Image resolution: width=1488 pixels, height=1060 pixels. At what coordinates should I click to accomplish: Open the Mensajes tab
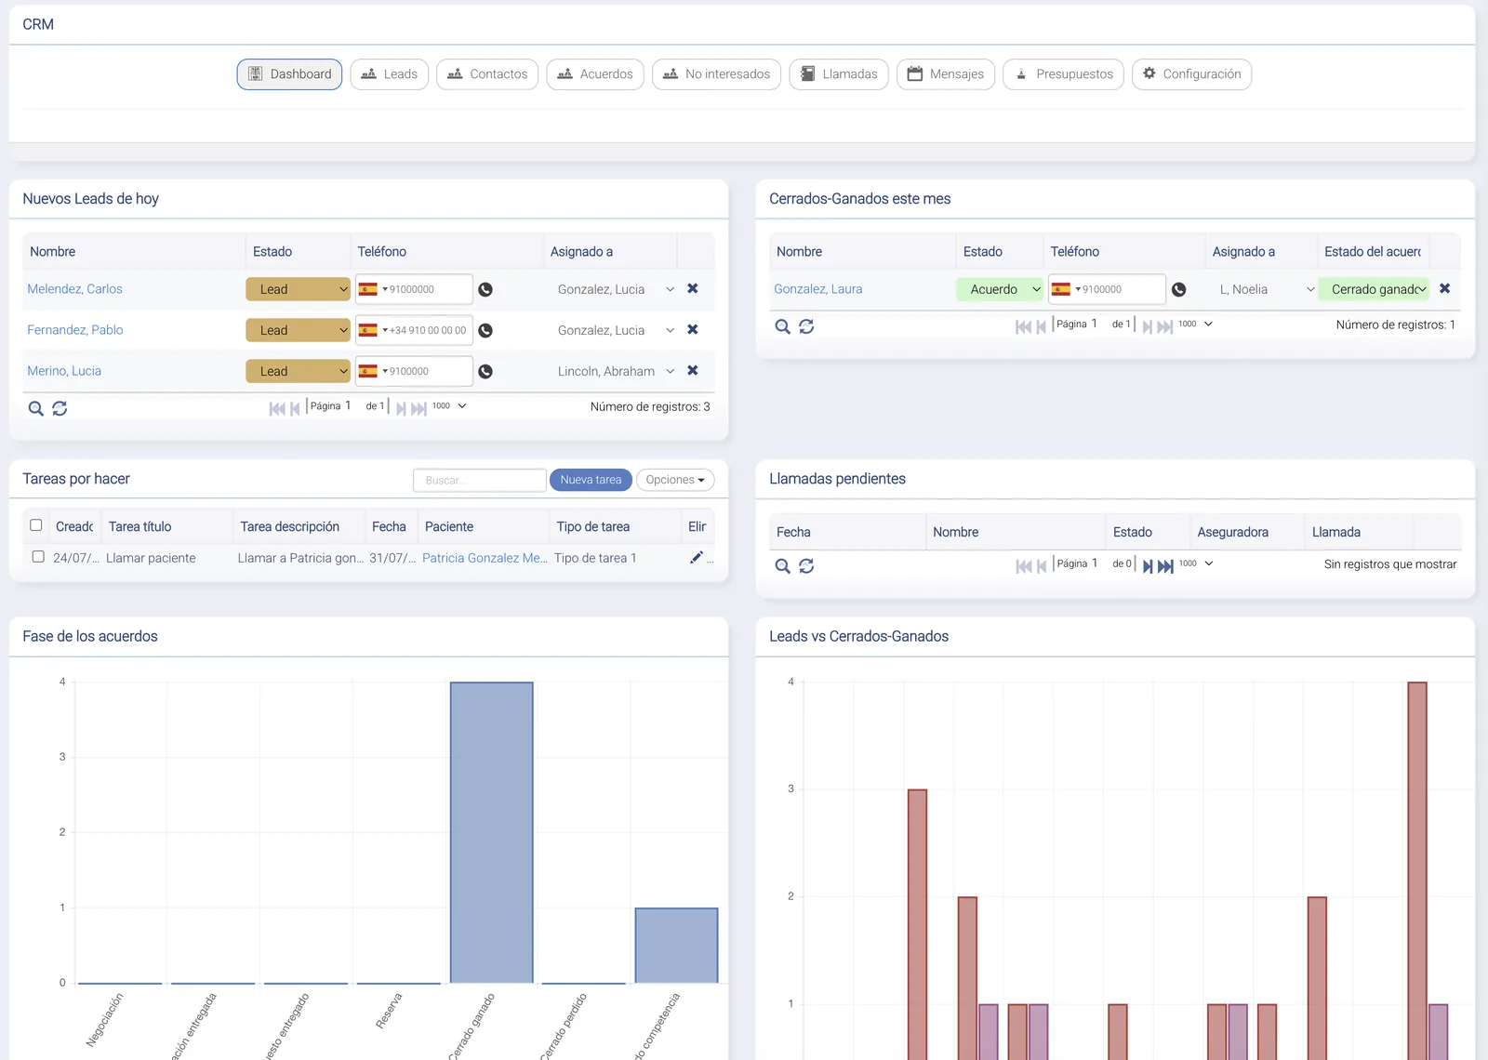(946, 74)
